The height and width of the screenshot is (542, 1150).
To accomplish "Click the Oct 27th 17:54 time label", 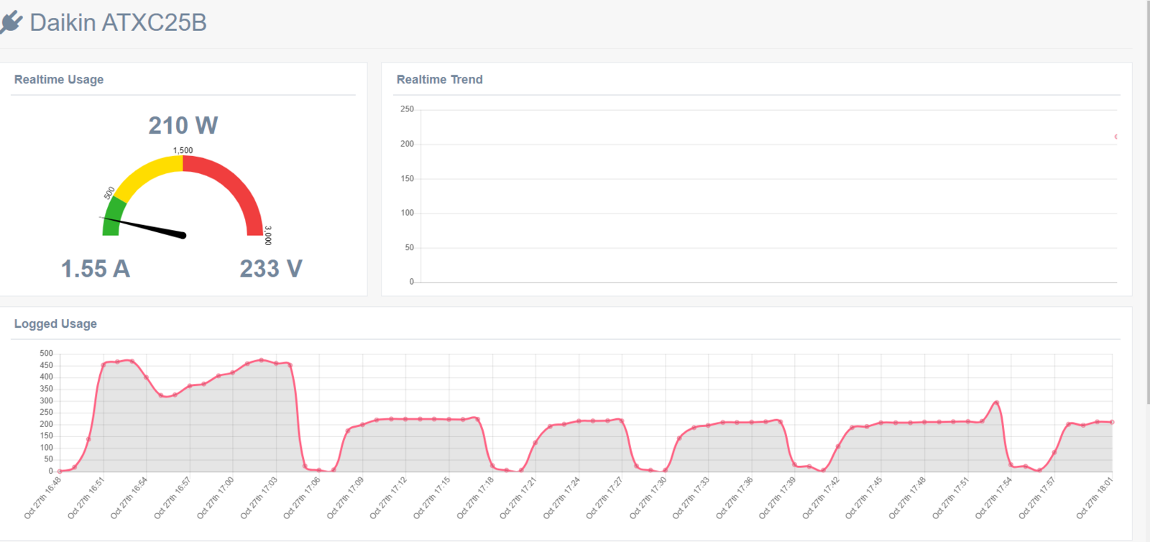I will pos(994,497).
